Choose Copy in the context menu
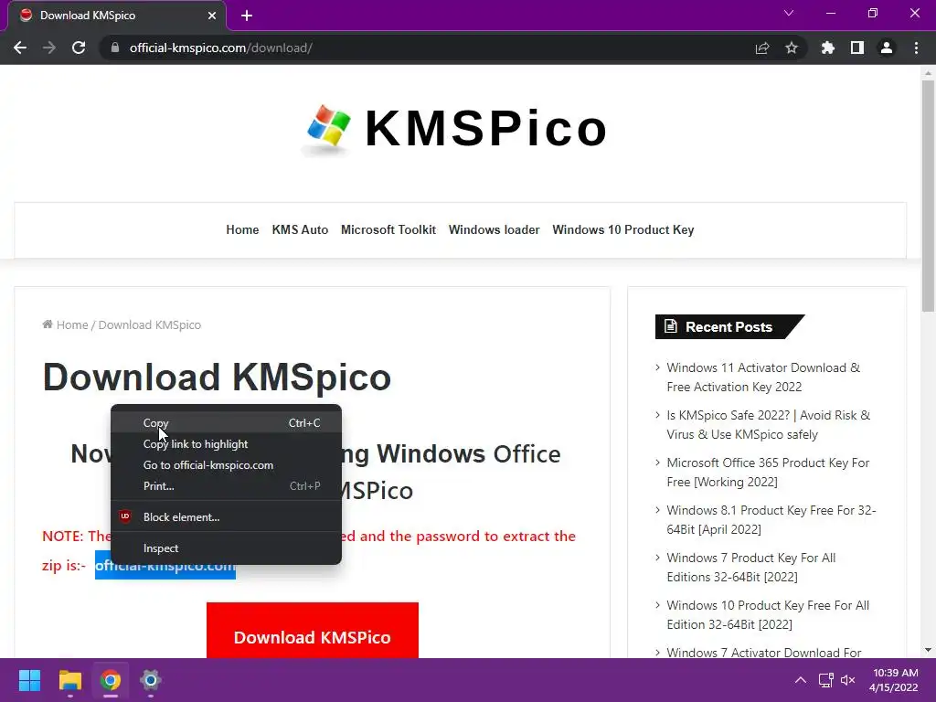 click(227, 422)
